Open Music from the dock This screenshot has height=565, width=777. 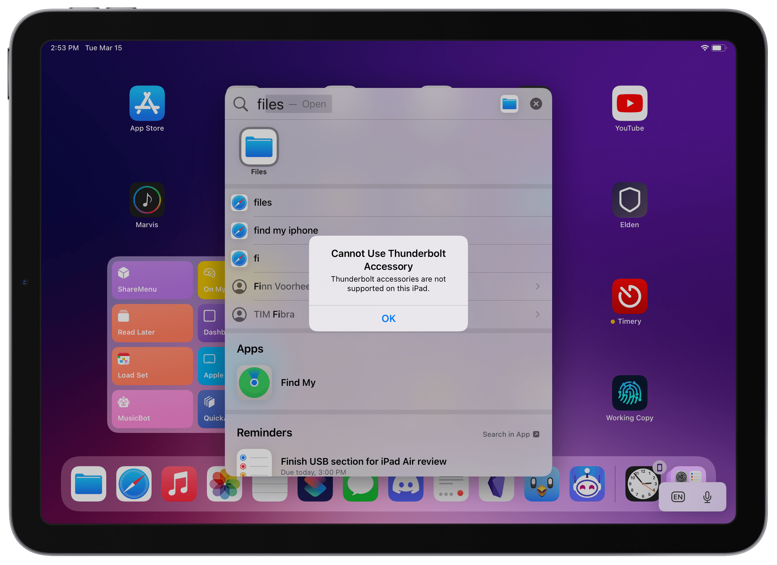179,484
